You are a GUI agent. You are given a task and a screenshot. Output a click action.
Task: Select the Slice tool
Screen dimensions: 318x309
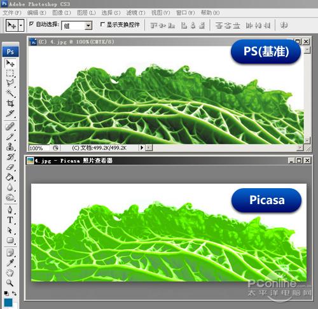pos(10,114)
